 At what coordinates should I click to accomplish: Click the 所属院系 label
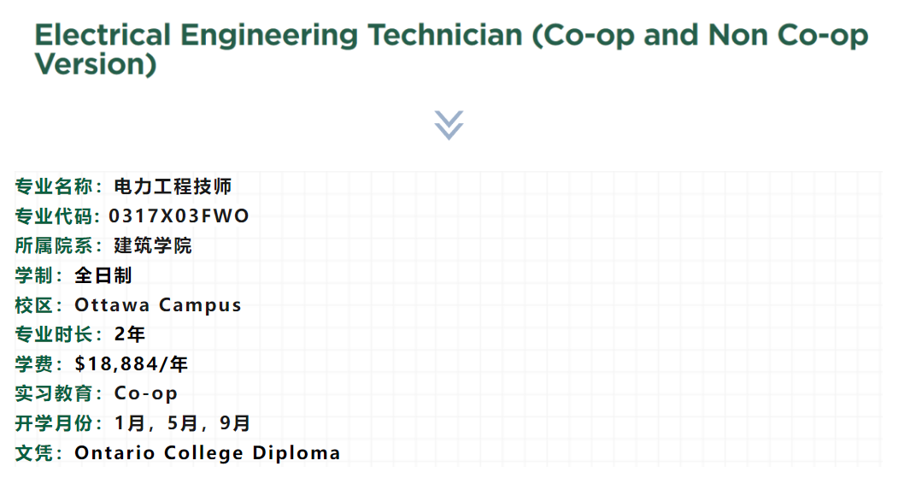point(56,246)
